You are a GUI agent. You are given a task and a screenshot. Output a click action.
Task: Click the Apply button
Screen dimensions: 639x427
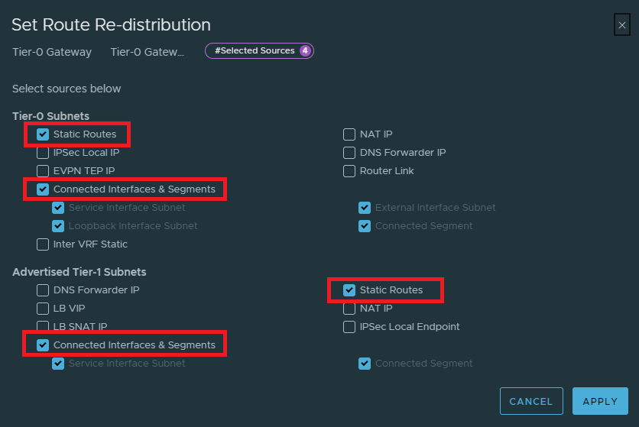click(x=600, y=401)
